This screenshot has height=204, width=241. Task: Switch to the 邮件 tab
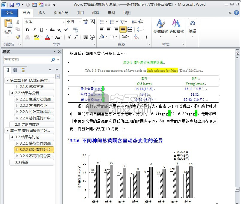tap(96, 13)
